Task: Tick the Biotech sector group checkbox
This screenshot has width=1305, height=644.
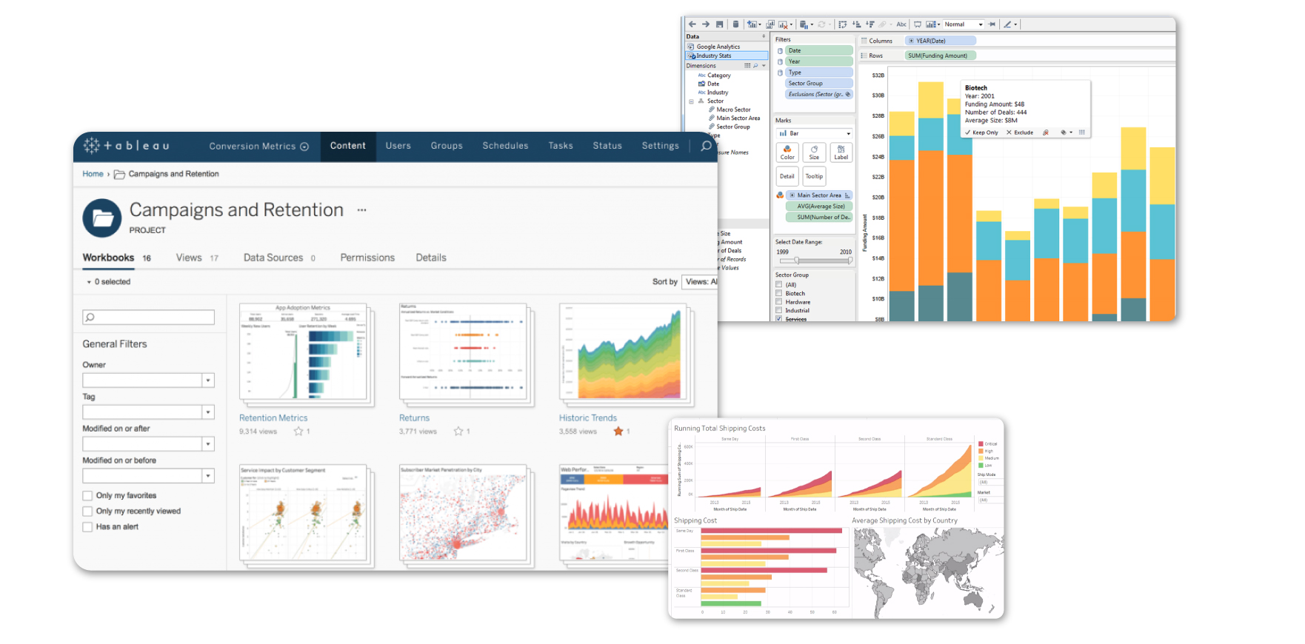Action: point(778,293)
